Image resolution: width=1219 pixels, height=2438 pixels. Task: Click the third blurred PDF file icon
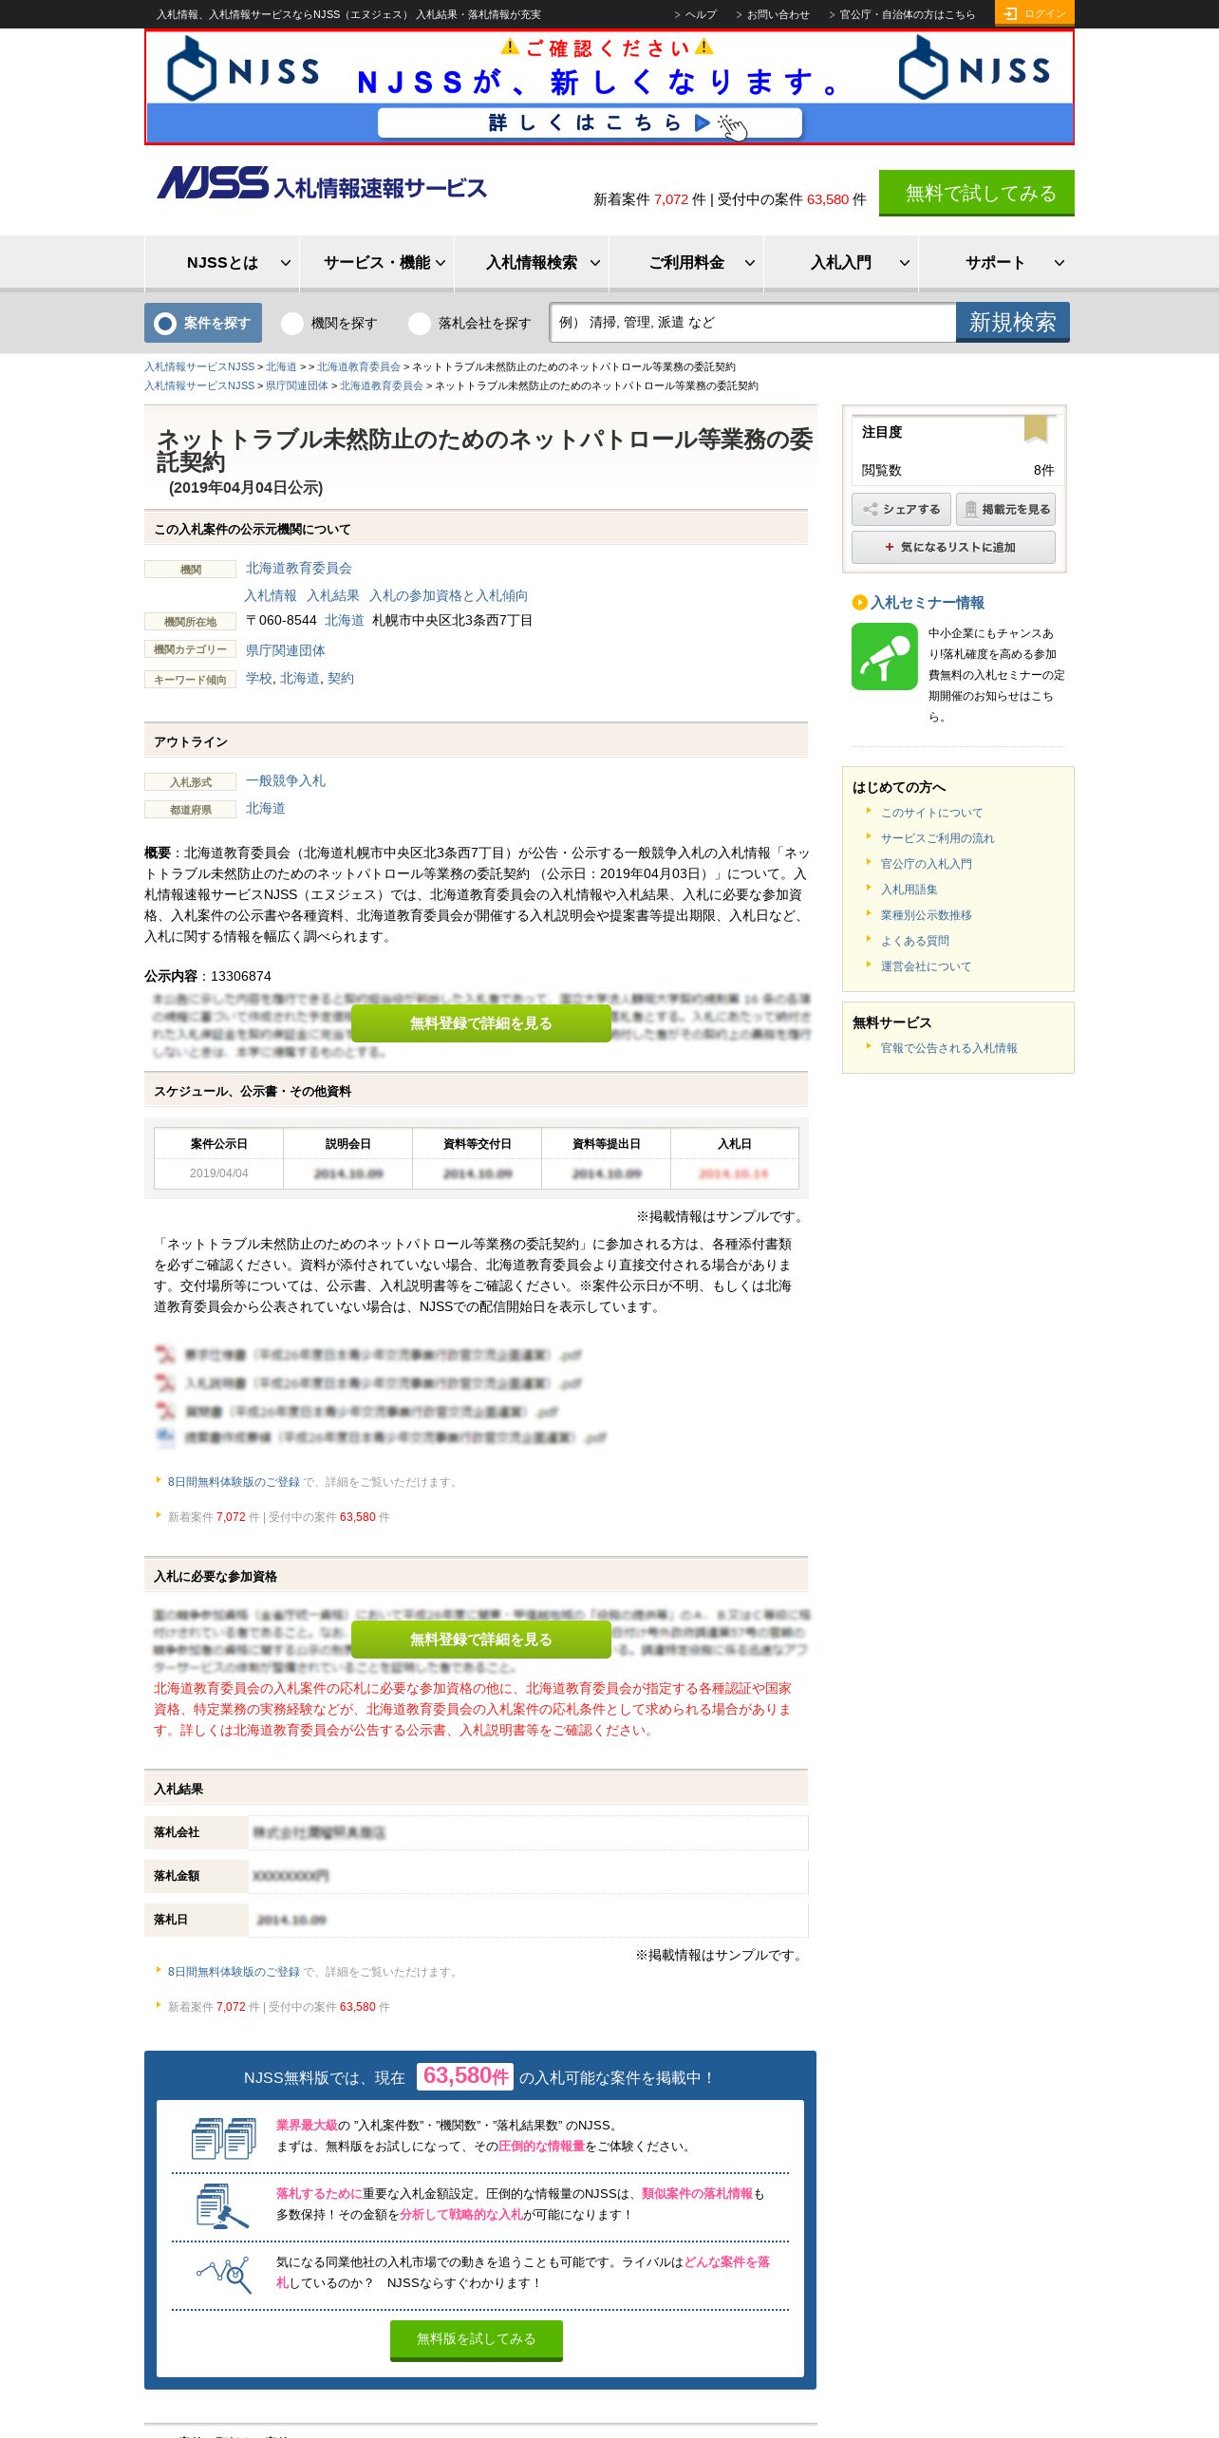point(165,1411)
